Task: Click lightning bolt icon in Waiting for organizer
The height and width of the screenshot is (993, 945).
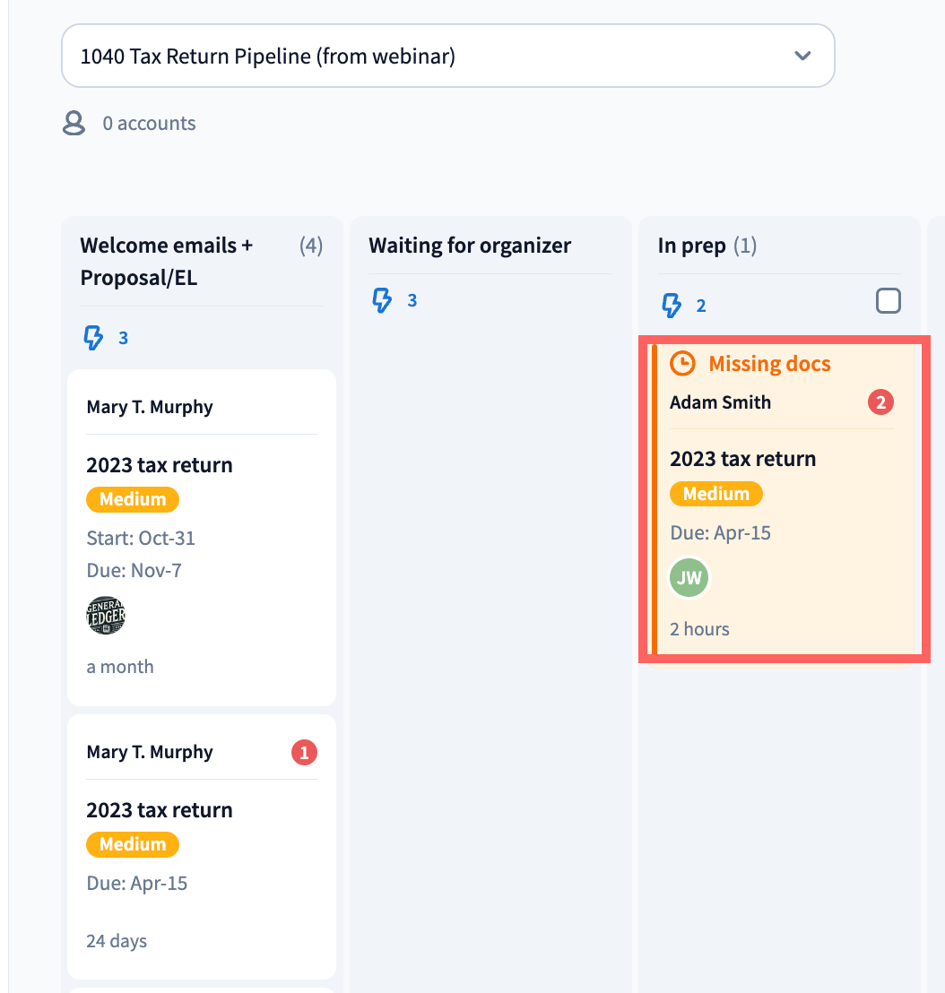Action: click(382, 301)
